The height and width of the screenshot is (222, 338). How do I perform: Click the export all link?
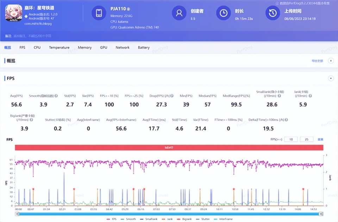tap(317, 61)
